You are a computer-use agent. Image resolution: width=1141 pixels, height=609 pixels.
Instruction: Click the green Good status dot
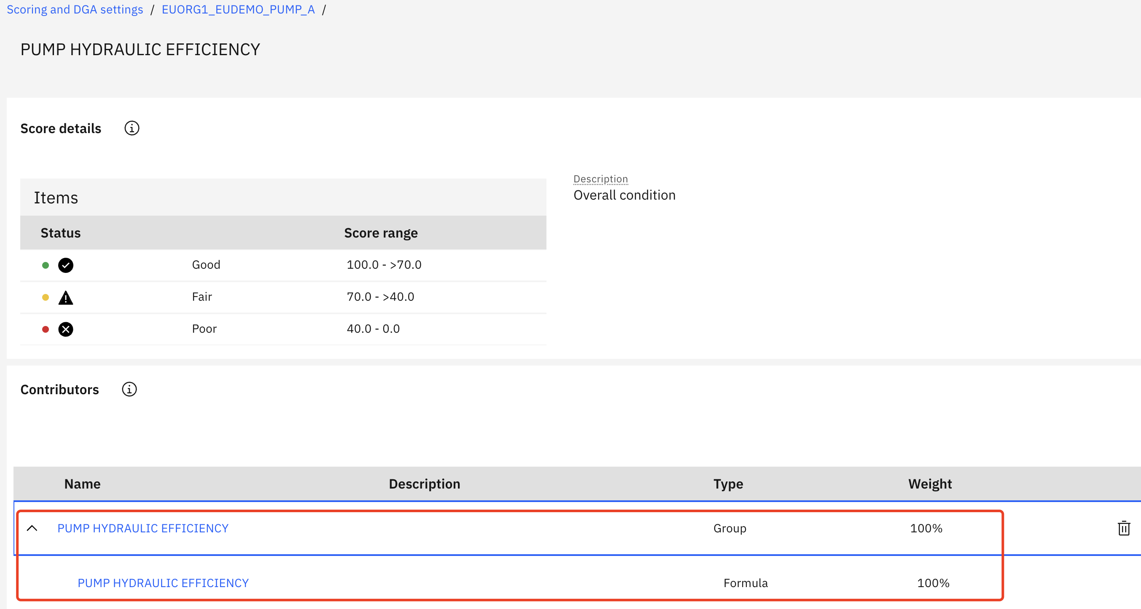tap(45, 265)
